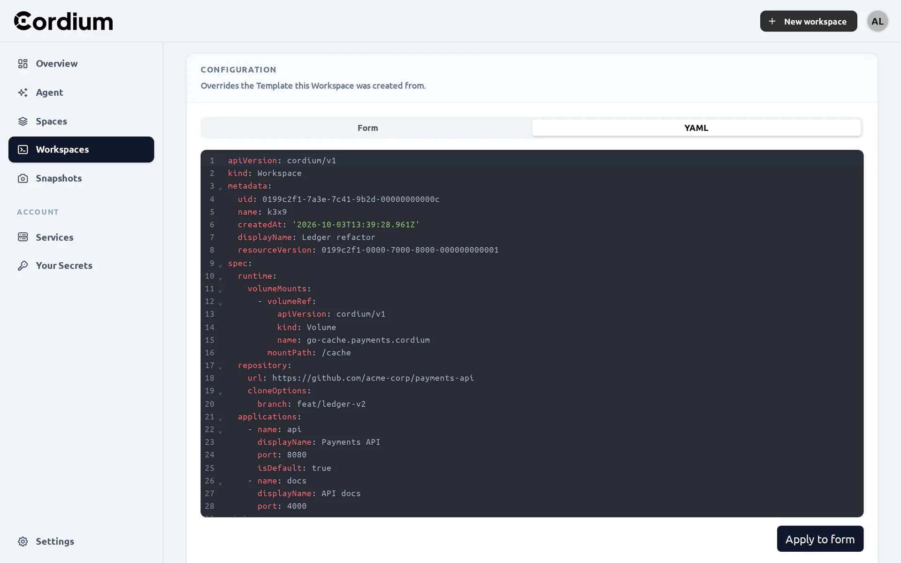Click the Services server icon
This screenshot has width=901, height=563.
(23, 237)
